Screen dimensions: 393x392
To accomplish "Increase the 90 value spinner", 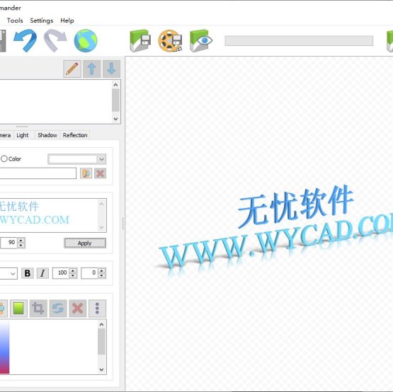I will coord(21,240).
